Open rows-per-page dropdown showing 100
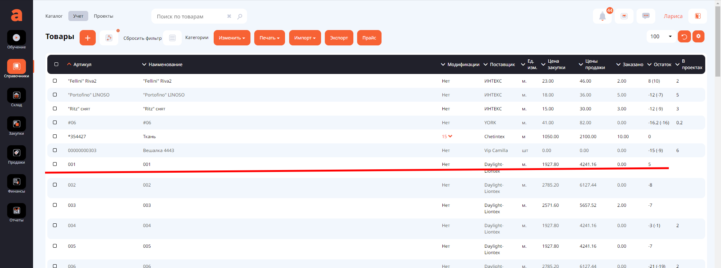Screen dimensions: 721x268 point(661,36)
